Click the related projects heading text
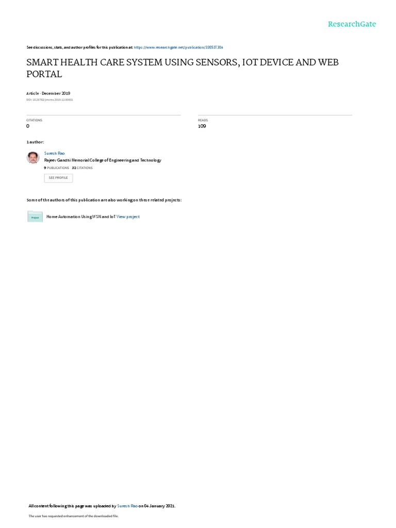Image resolution: width=396 pixels, height=528 pixels. coord(104,200)
